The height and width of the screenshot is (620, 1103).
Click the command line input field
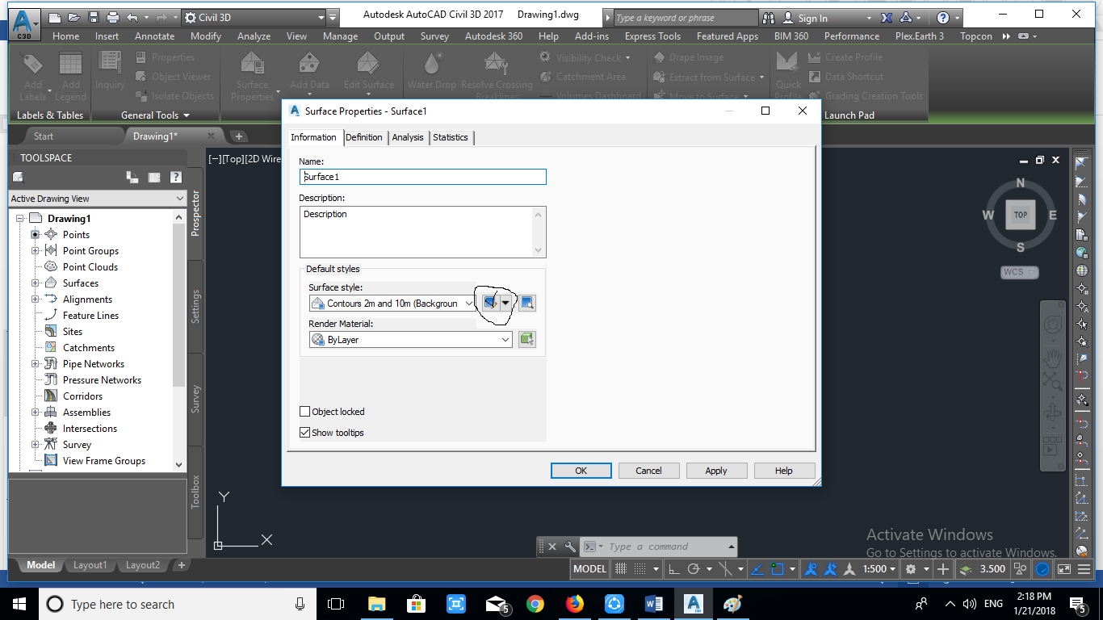pos(661,547)
